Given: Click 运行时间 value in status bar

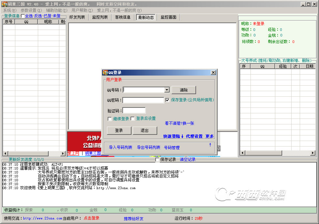Looking at the screenshot, I should [199, 218].
